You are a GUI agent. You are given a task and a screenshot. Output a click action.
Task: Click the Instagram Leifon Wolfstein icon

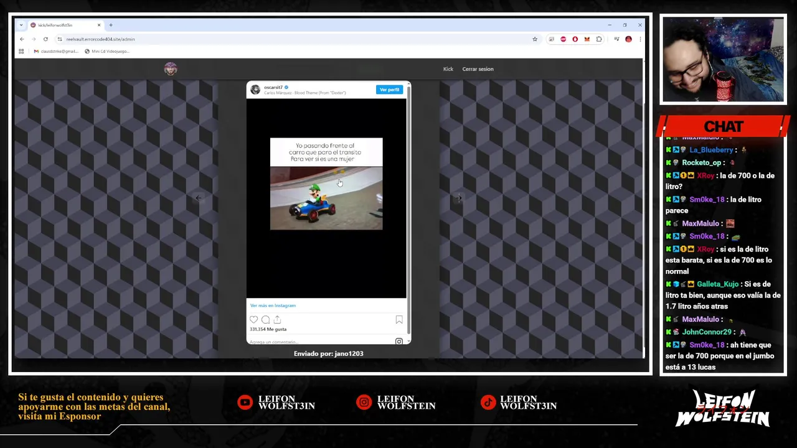click(364, 403)
